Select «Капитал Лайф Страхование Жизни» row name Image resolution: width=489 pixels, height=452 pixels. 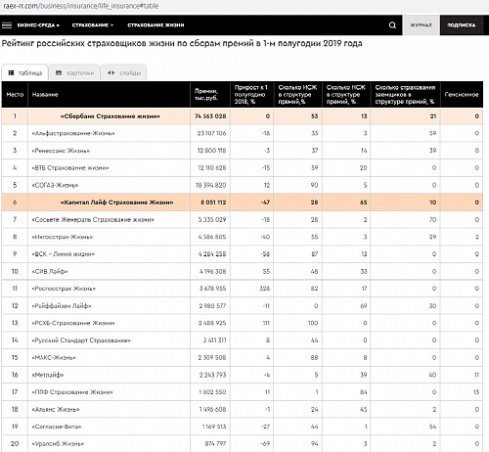click(117, 203)
